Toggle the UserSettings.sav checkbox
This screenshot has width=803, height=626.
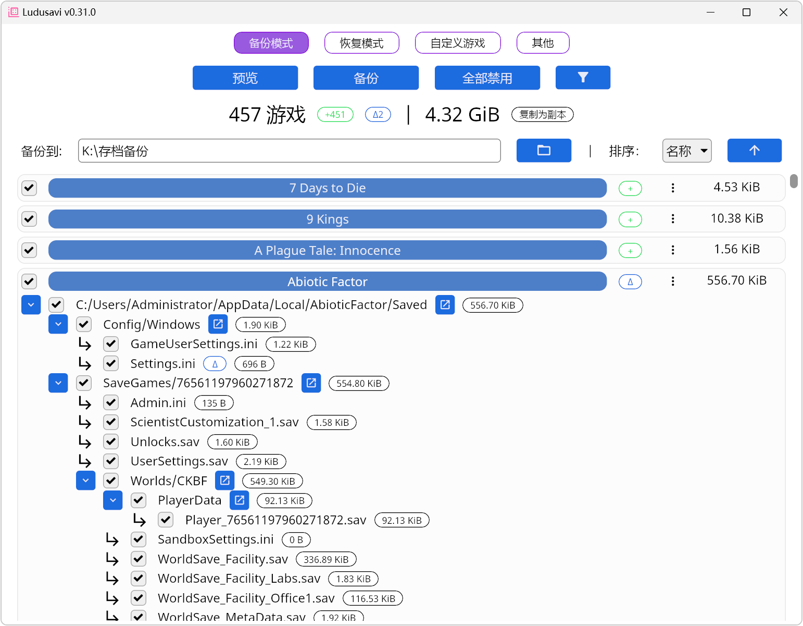(111, 461)
